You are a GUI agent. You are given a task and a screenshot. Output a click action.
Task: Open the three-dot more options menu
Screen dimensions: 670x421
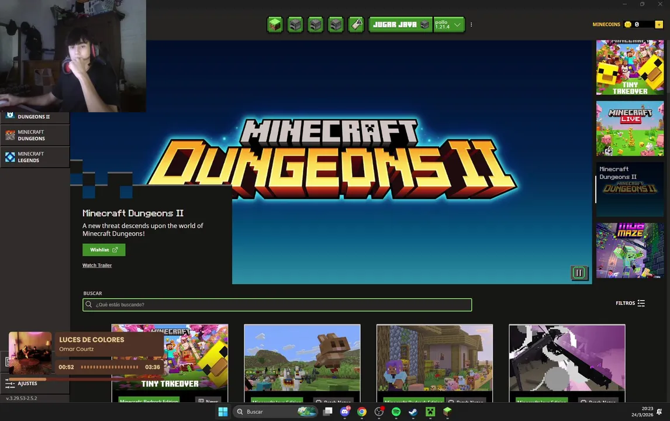click(471, 25)
